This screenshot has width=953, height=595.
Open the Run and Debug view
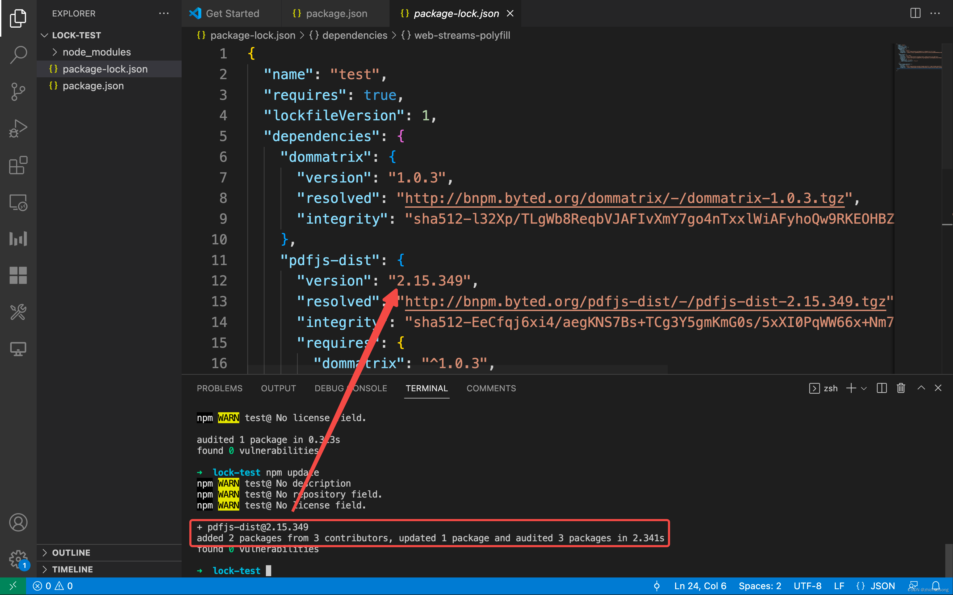pos(18,128)
